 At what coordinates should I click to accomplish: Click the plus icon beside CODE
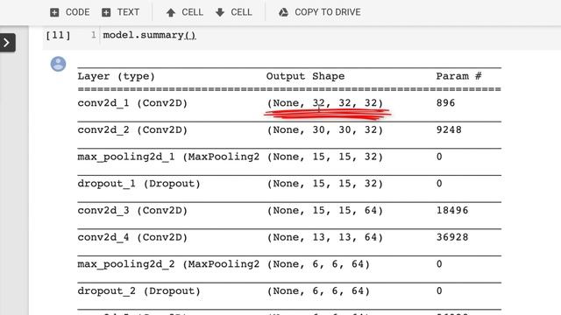(54, 12)
